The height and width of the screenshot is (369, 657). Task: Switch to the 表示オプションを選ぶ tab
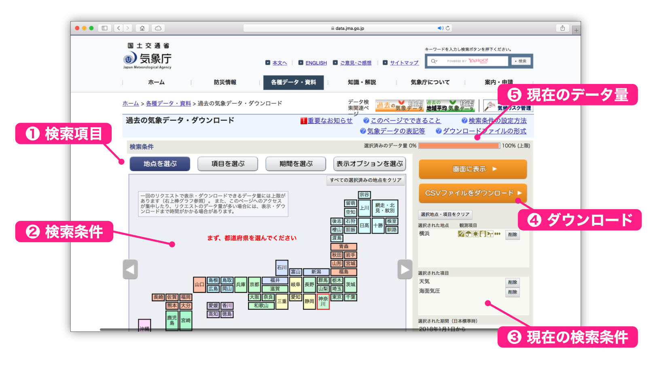tap(370, 164)
